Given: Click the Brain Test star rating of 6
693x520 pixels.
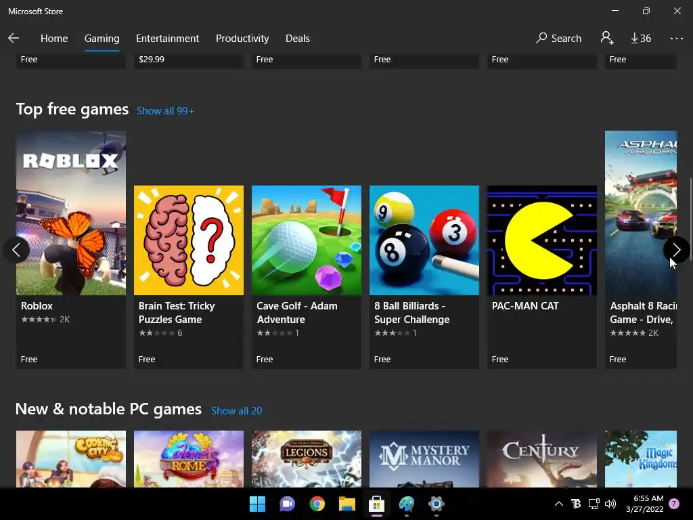Looking at the screenshot, I should (160, 333).
